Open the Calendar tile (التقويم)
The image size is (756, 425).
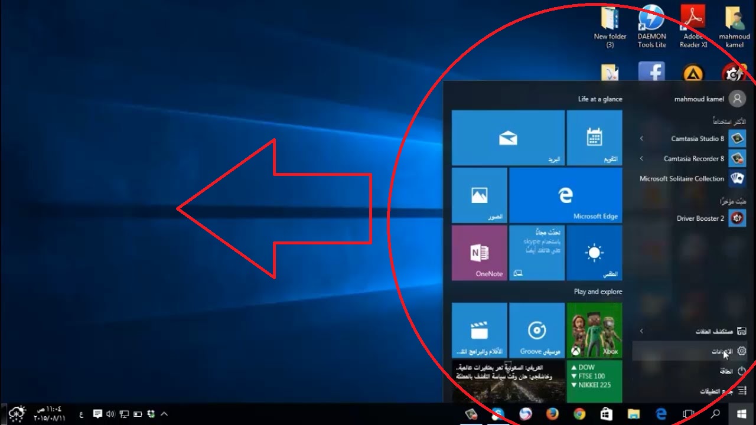click(x=594, y=138)
